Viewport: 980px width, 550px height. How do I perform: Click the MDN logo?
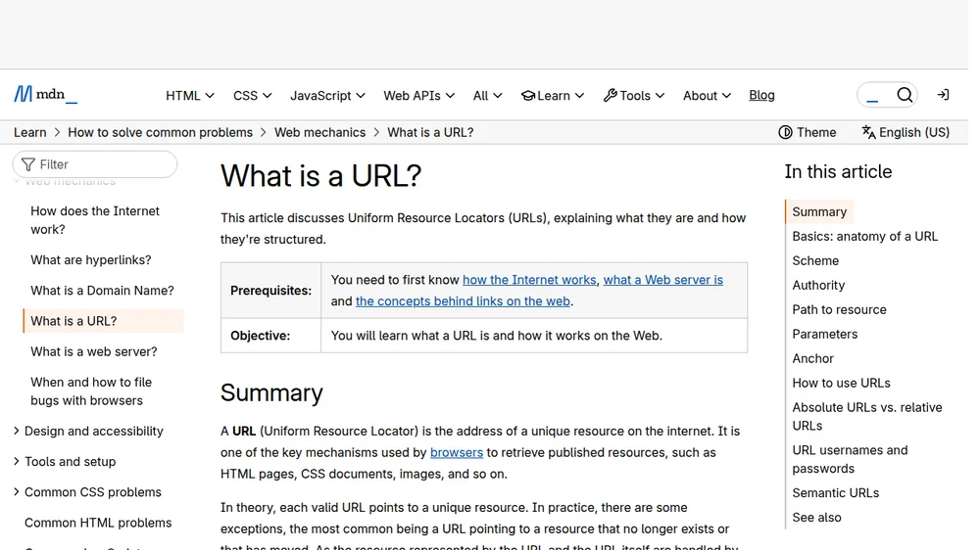pos(46,94)
